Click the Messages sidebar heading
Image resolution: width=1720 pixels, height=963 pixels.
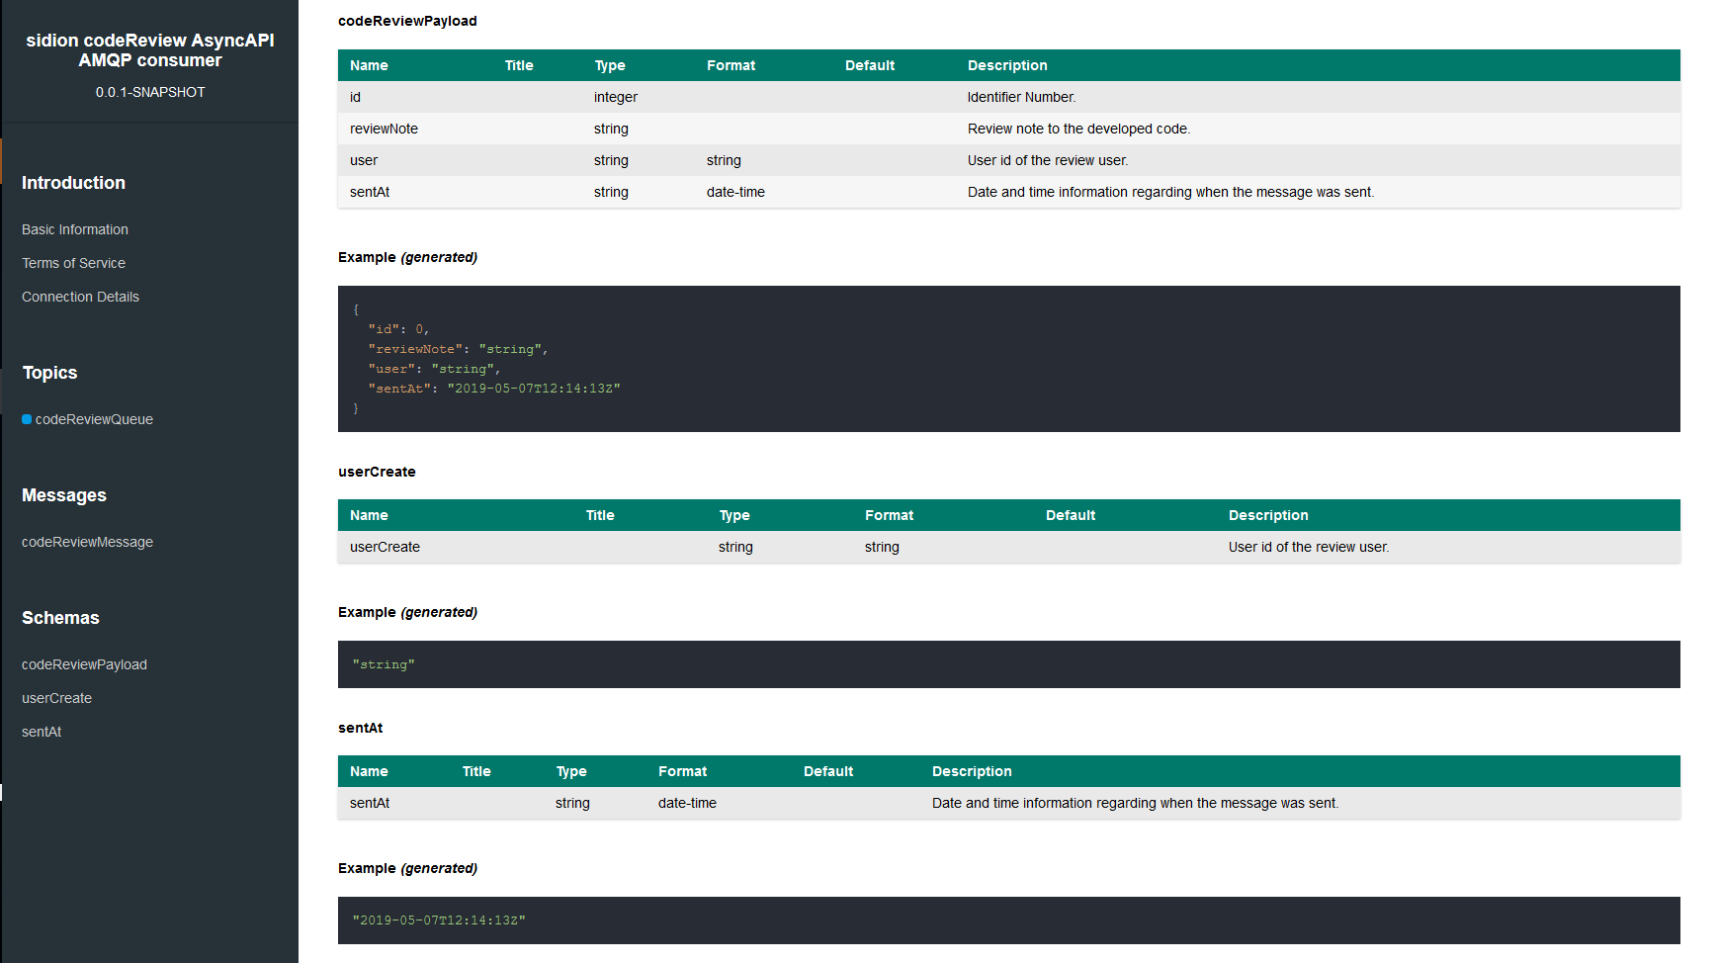64,495
